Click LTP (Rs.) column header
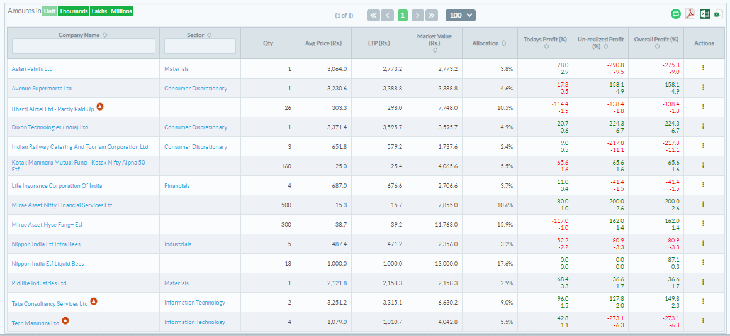The image size is (730, 336). coord(379,43)
